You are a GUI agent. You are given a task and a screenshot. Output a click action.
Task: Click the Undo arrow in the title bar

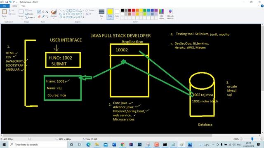point(10,2)
